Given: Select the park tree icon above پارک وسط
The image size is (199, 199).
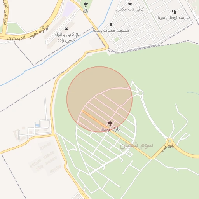Looking at the screenshot, I should (110, 123).
